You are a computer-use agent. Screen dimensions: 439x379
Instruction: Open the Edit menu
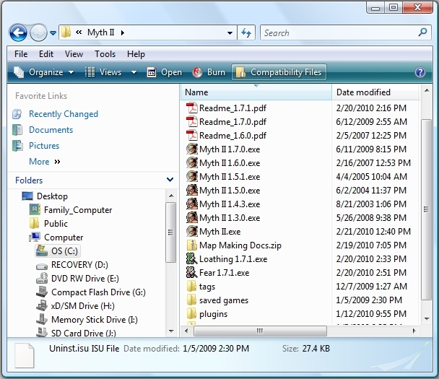(46, 53)
